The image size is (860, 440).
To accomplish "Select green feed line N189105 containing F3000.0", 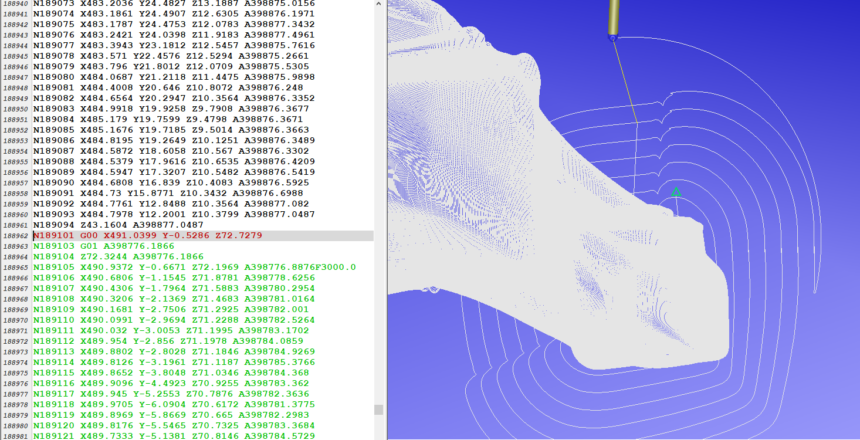I will (176, 267).
